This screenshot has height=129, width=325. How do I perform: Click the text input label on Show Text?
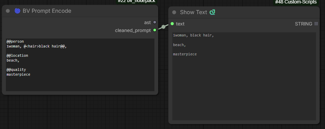pyautogui.click(x=180, y=24)
